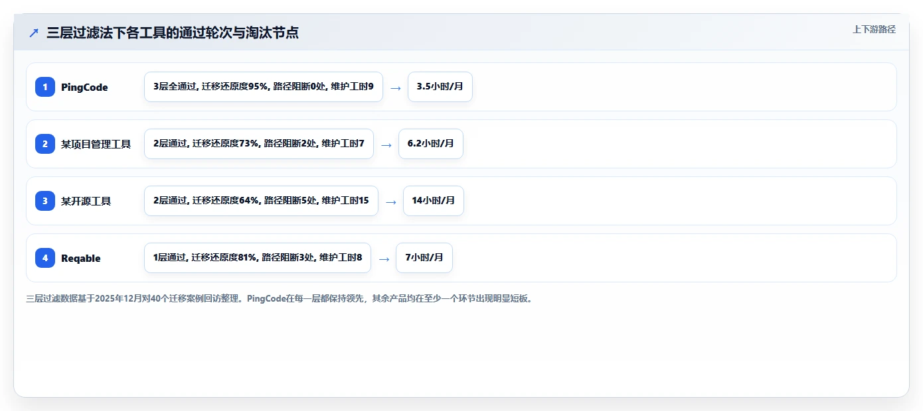Click the arrow icon beside the panel title

[x=34, y=32]
